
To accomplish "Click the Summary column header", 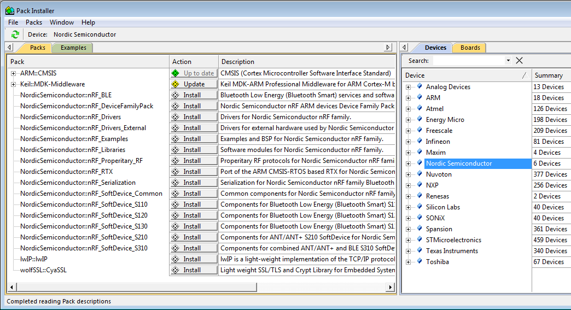I will [551, 75].
